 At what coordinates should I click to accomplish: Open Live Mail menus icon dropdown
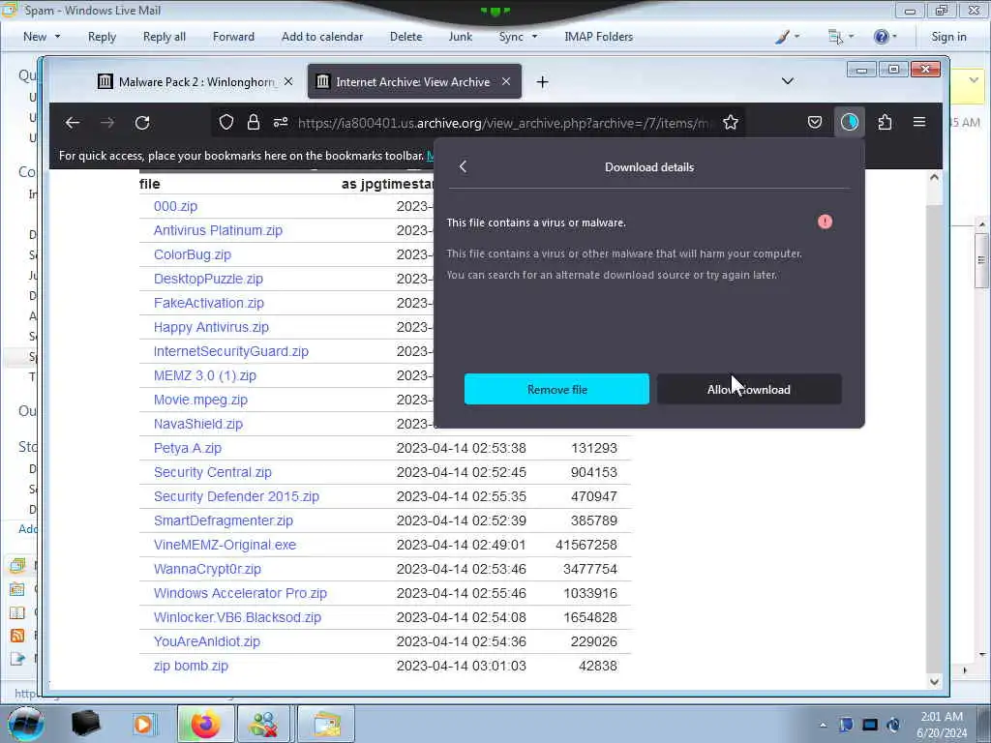tap(841, 37)
